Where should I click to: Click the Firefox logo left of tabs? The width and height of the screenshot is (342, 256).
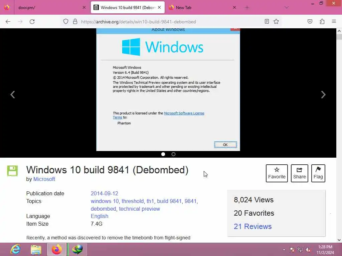tap(7, 7)
